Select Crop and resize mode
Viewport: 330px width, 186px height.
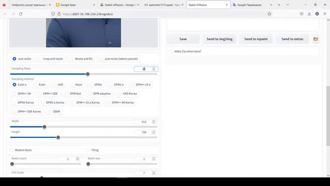pyautogui.click(x=51, y=59)
